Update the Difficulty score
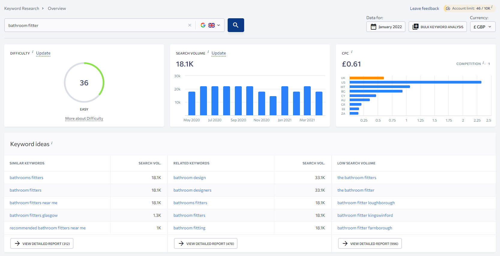Screen dimensions: 500x256 [43, 53]
